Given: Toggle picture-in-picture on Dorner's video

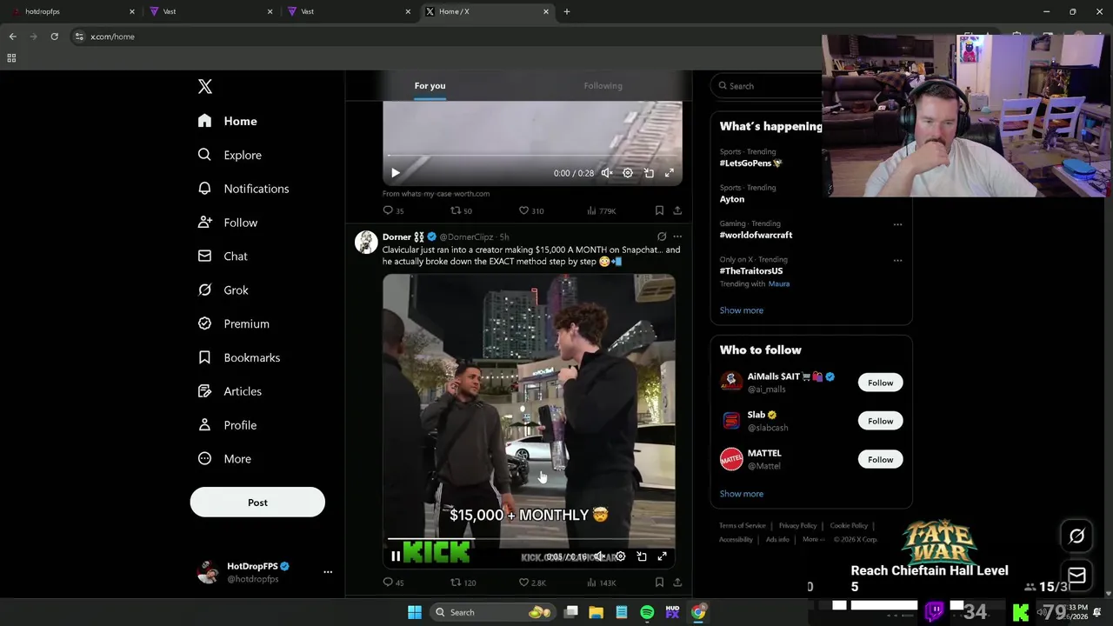Looking at the screenshot, I should point(641,556).
